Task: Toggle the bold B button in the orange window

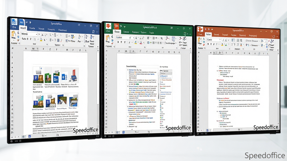Action: coord(208,44)
